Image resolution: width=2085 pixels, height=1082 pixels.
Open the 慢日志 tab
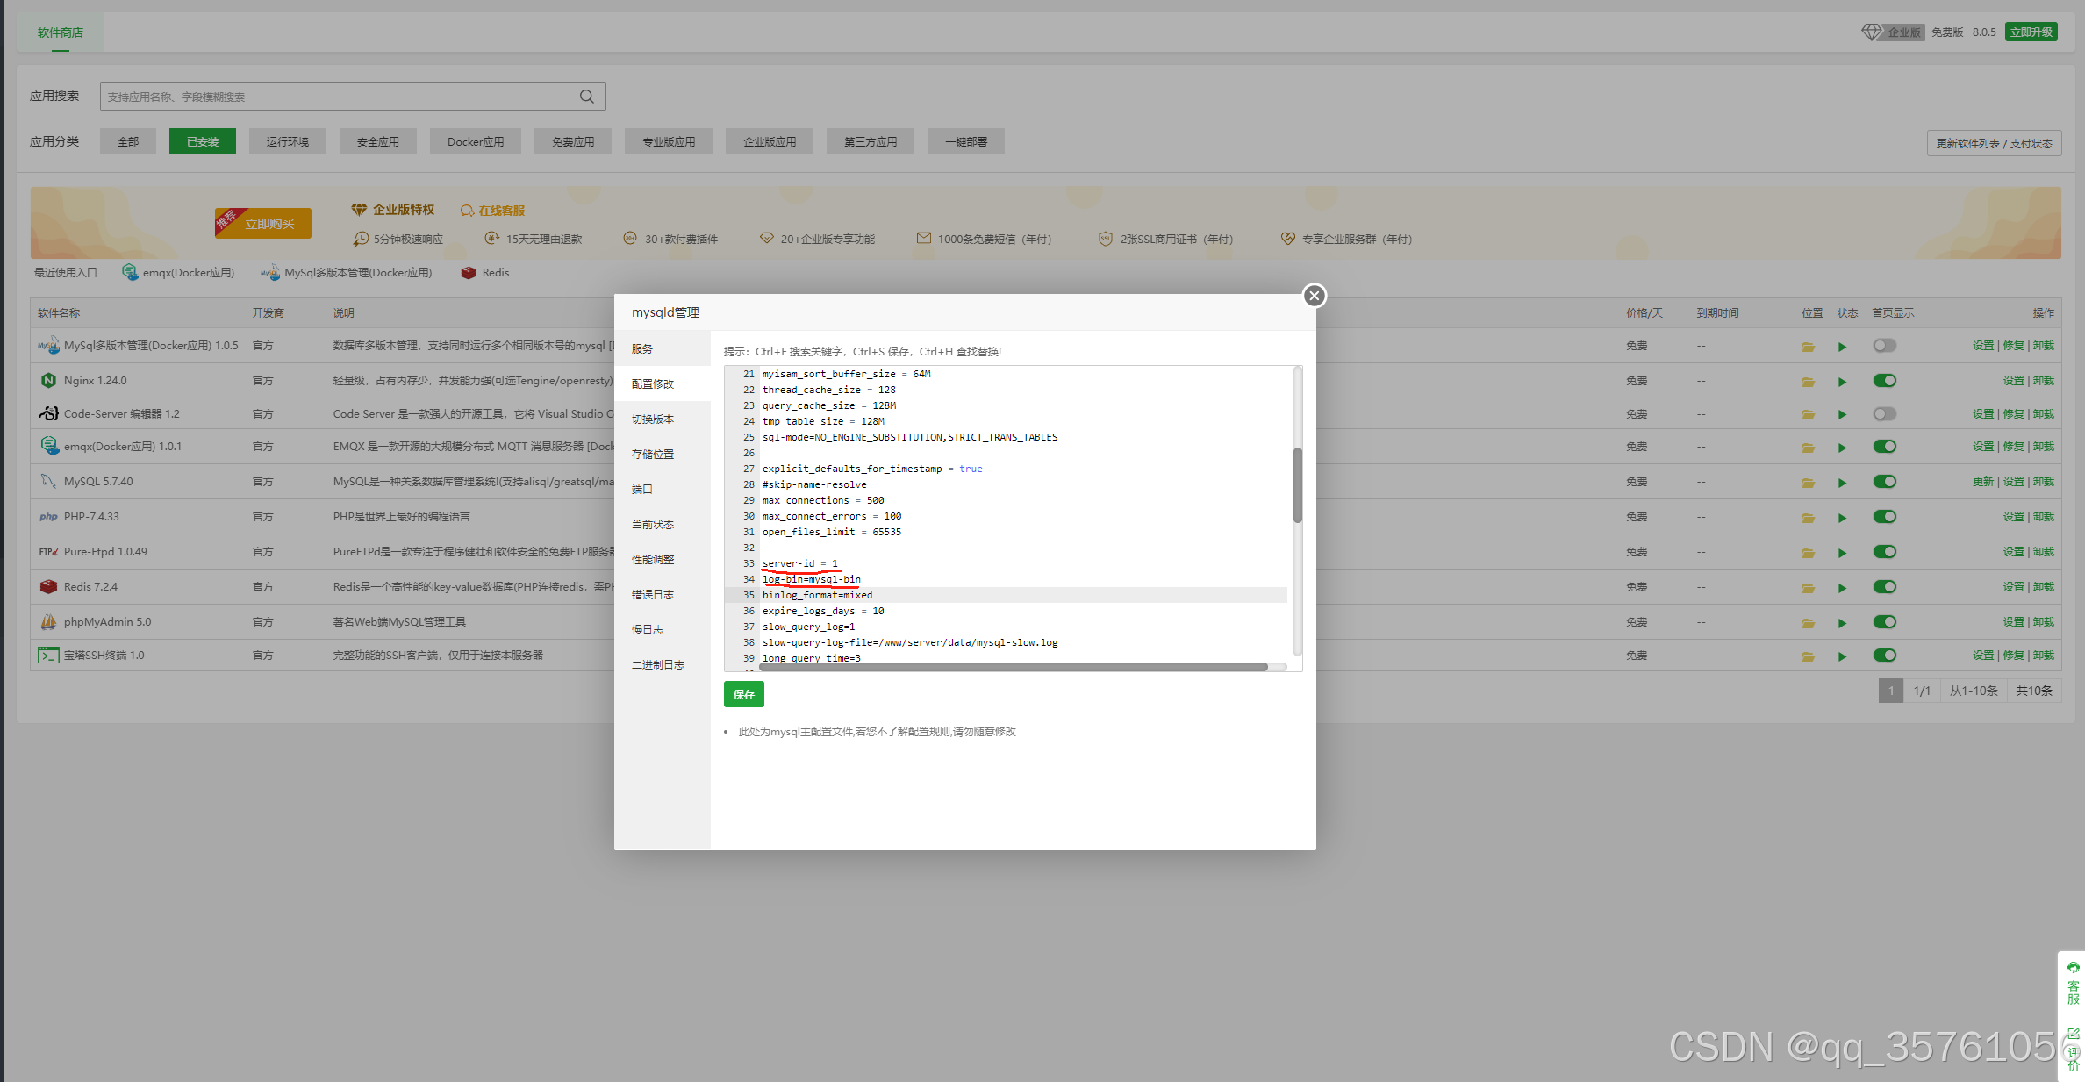648,630
